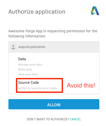Click the Authorize application title
Screen dimensions: 106x126
pos(37,12)
